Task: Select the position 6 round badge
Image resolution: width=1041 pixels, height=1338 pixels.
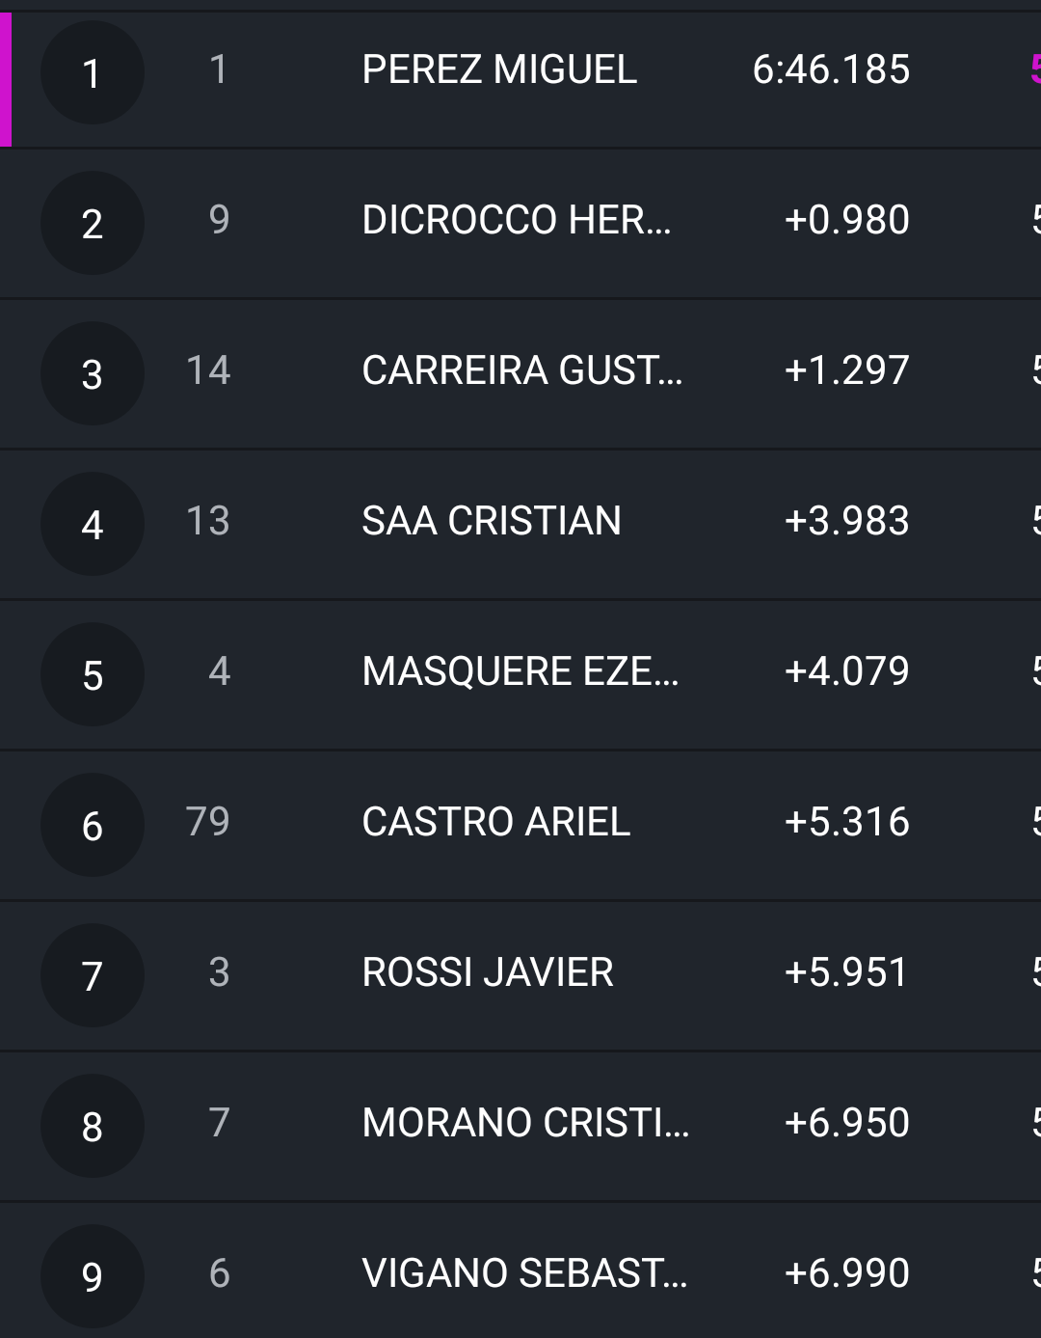Action: point(92,826)
